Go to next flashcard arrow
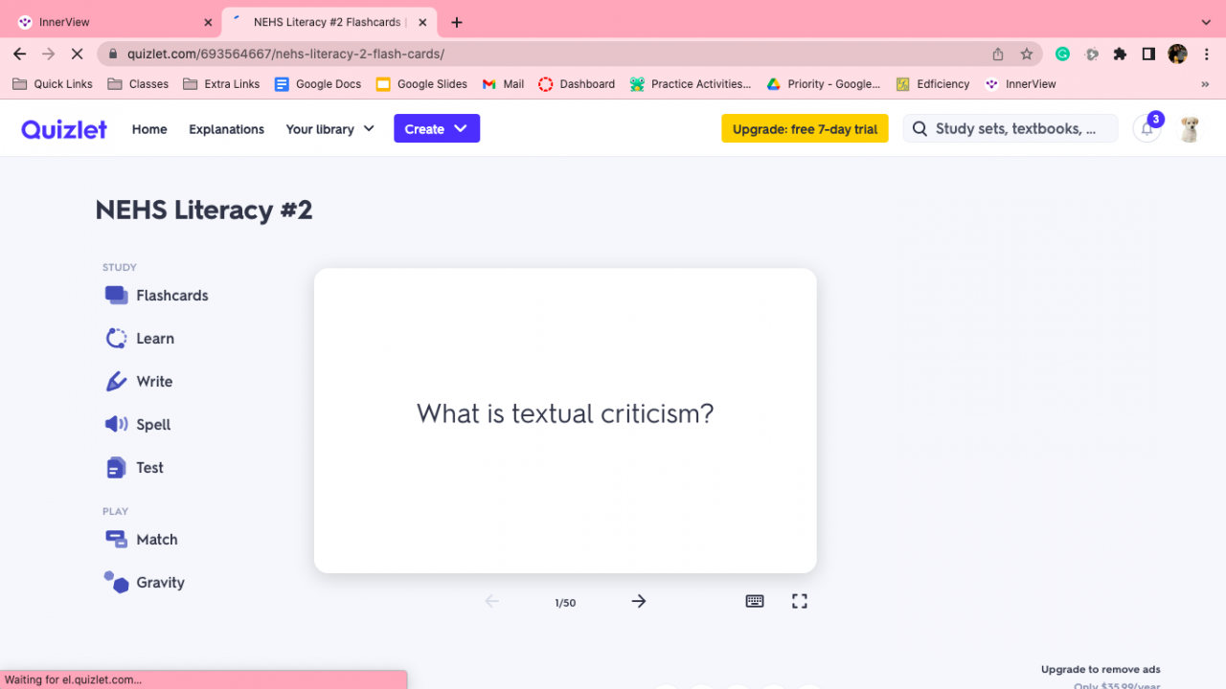 [x=639, y=601]
